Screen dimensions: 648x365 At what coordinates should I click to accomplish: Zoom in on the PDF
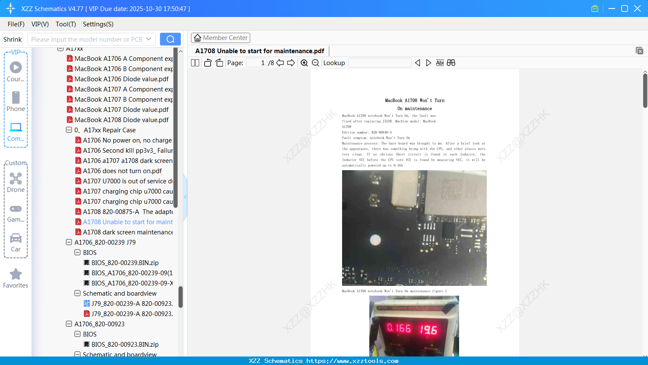304,63
